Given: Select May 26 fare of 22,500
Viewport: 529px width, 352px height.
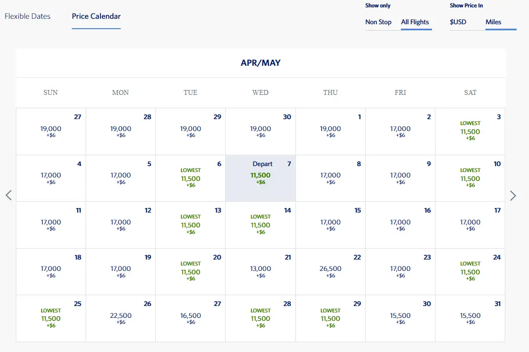Looking at the screenshot, I should [x=120, y=318].
